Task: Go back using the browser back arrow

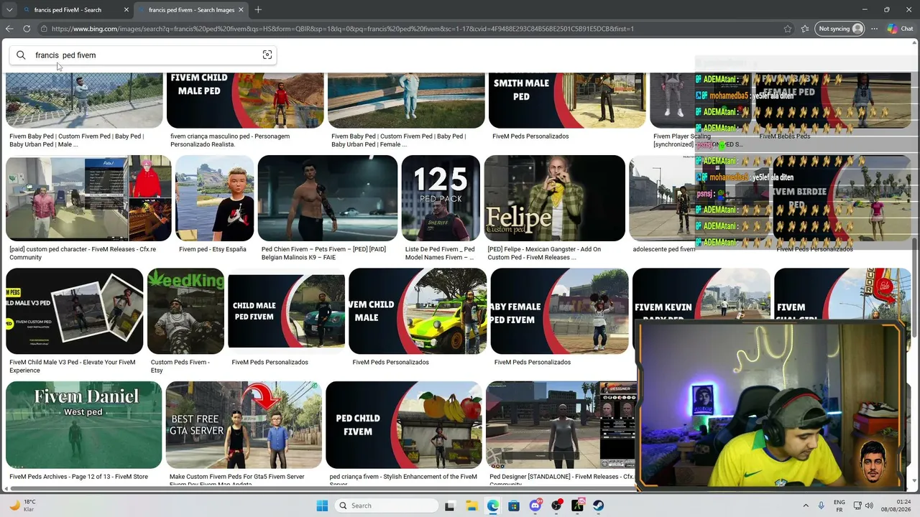Action: [x=9, y=29]
